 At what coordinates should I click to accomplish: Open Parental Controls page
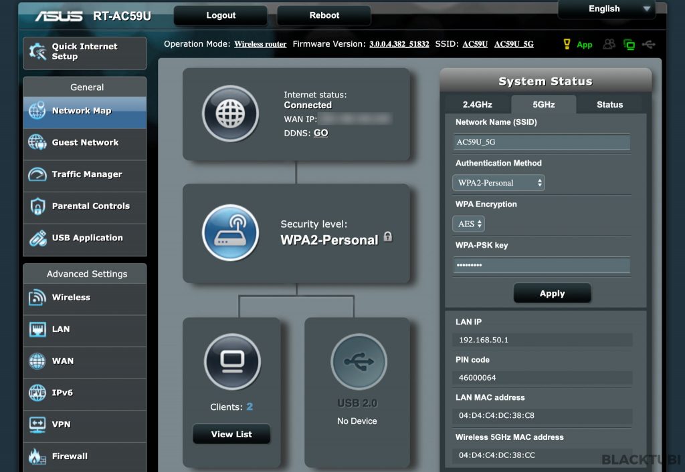pos(85,206)
